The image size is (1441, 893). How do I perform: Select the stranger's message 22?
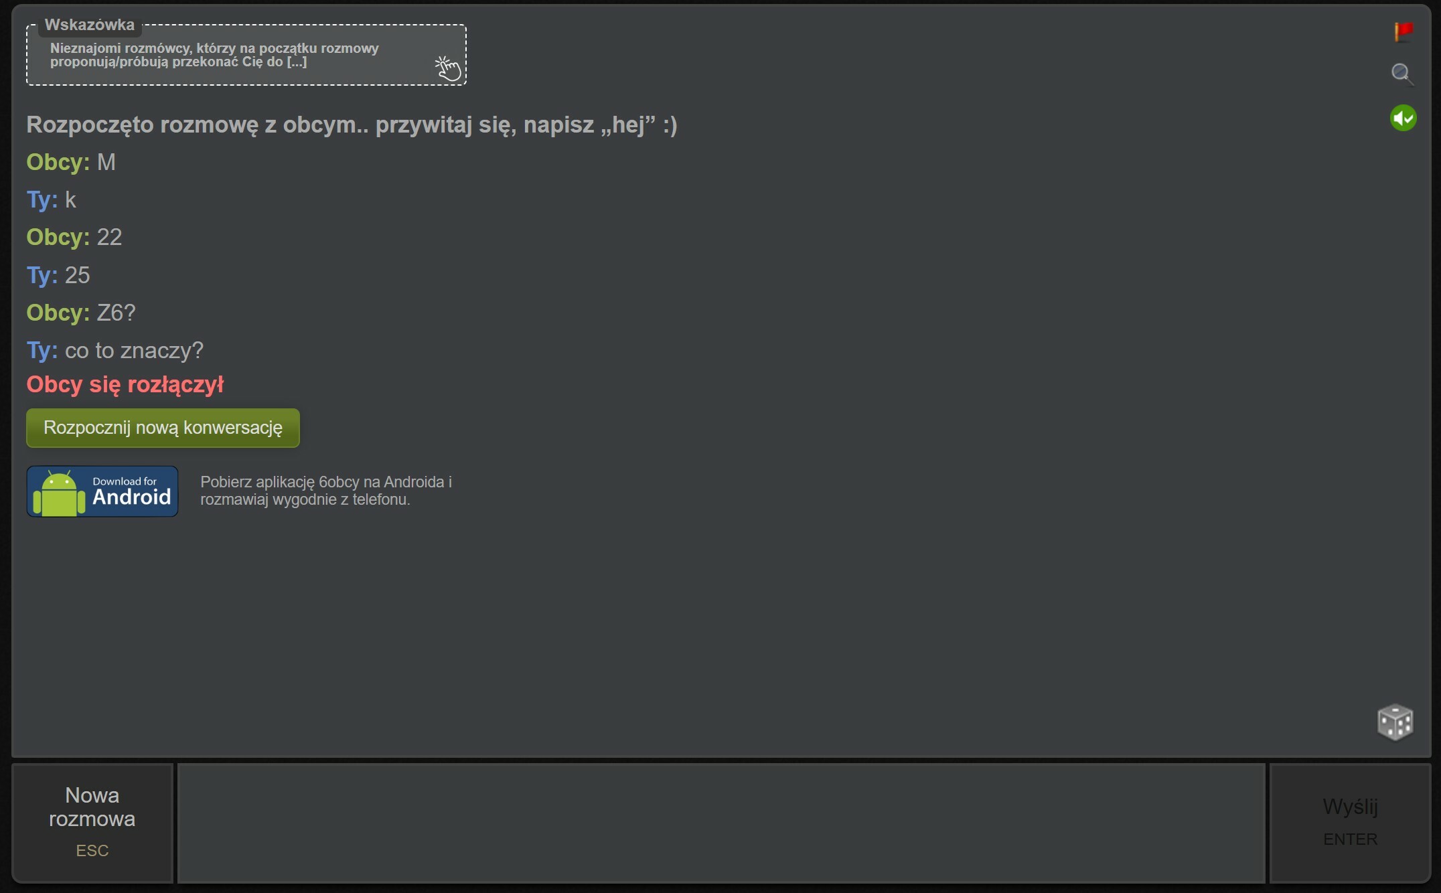click(x=109, y=237)
